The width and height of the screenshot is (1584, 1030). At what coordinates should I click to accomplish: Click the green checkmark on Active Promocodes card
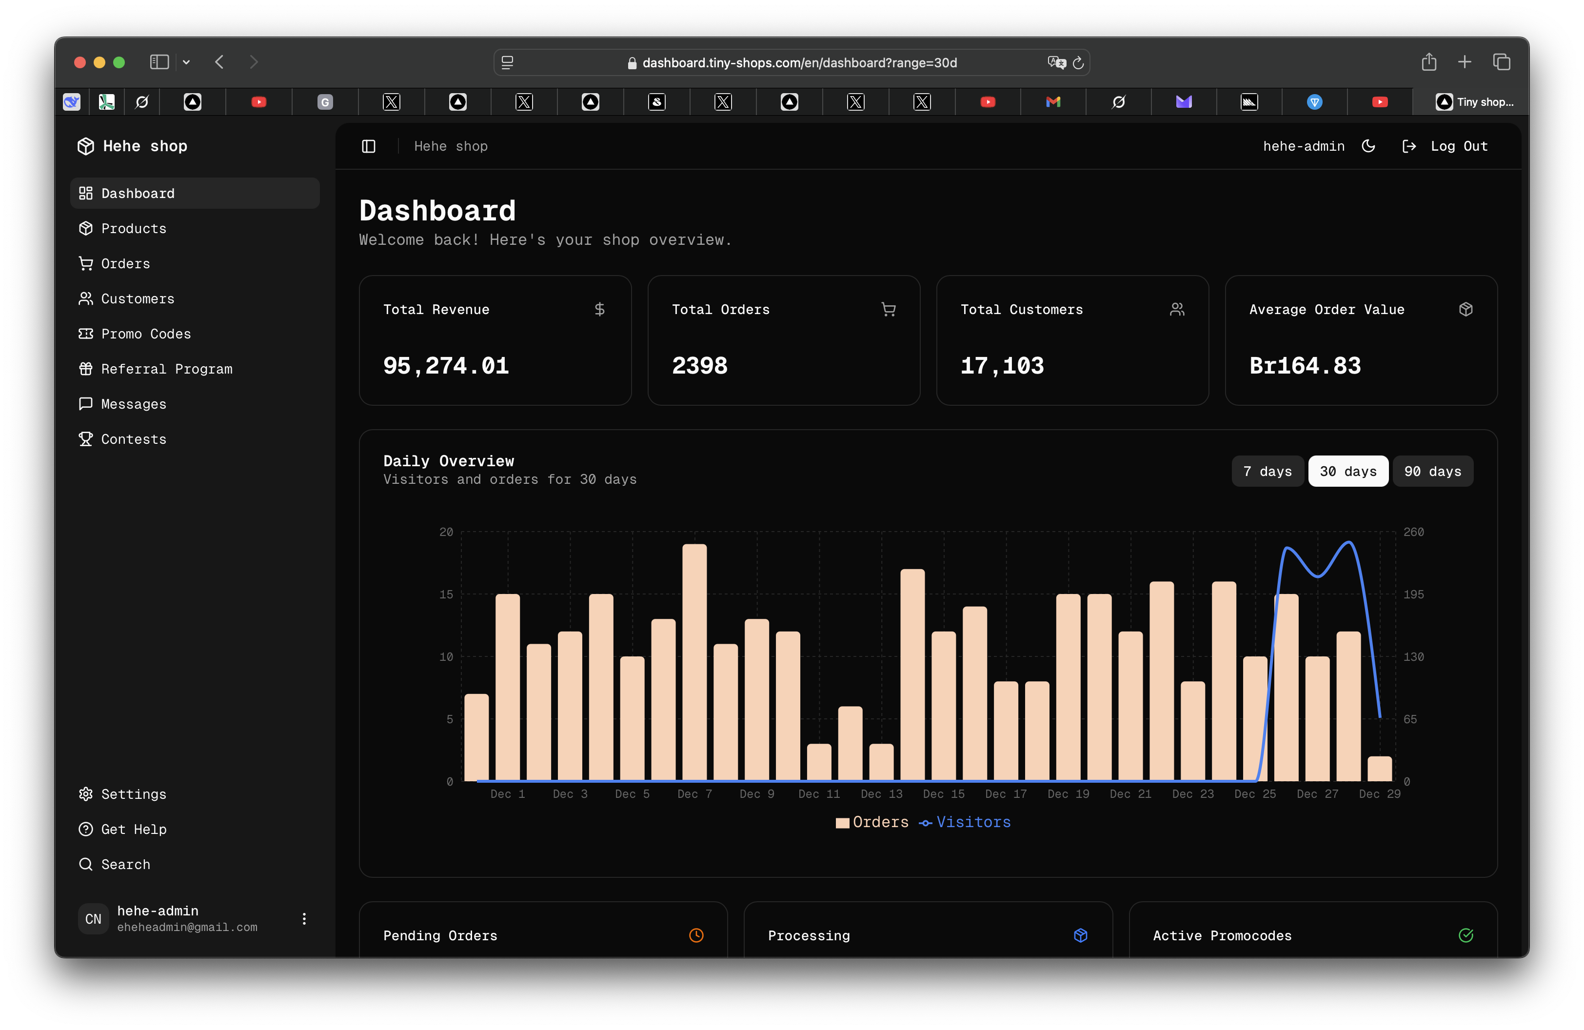click(x=1465, y=935)
